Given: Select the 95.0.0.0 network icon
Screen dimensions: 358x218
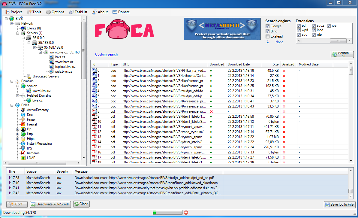Looking at the screenshot, I should tap(29, 38).
